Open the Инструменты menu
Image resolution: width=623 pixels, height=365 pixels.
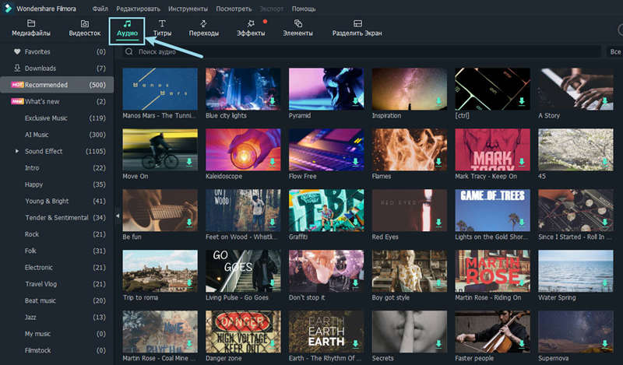[188, 9]
